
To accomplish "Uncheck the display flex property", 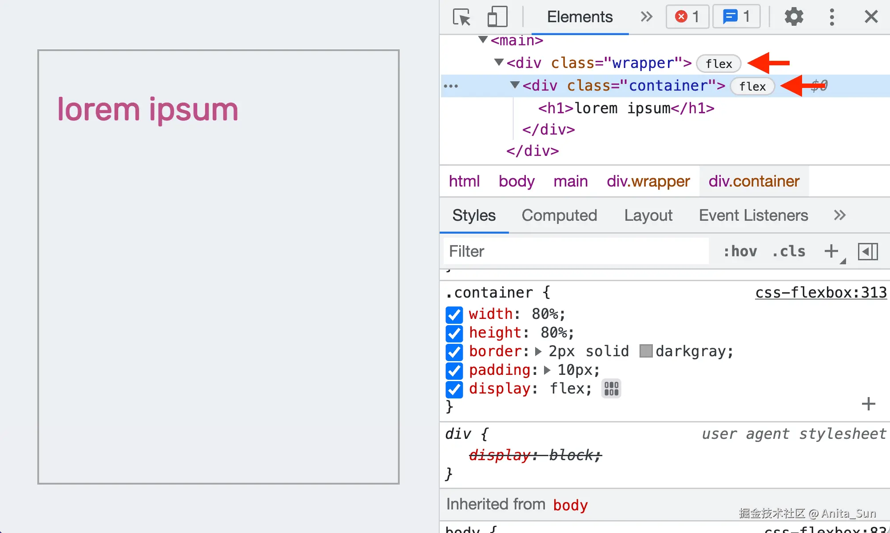I will point(454,390).
